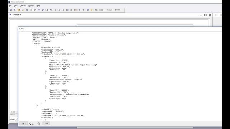This screenshot has width=230, height=129.
Task: Click the lightning bolt run icon
Action: pyautogui.click(x=92, y=10)
